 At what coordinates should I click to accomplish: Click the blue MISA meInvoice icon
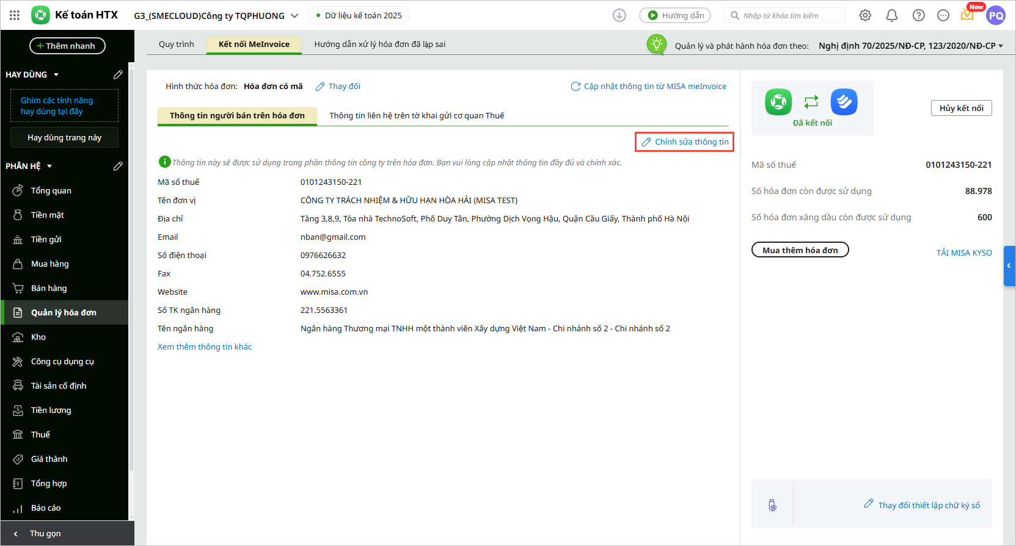[844, 102]
